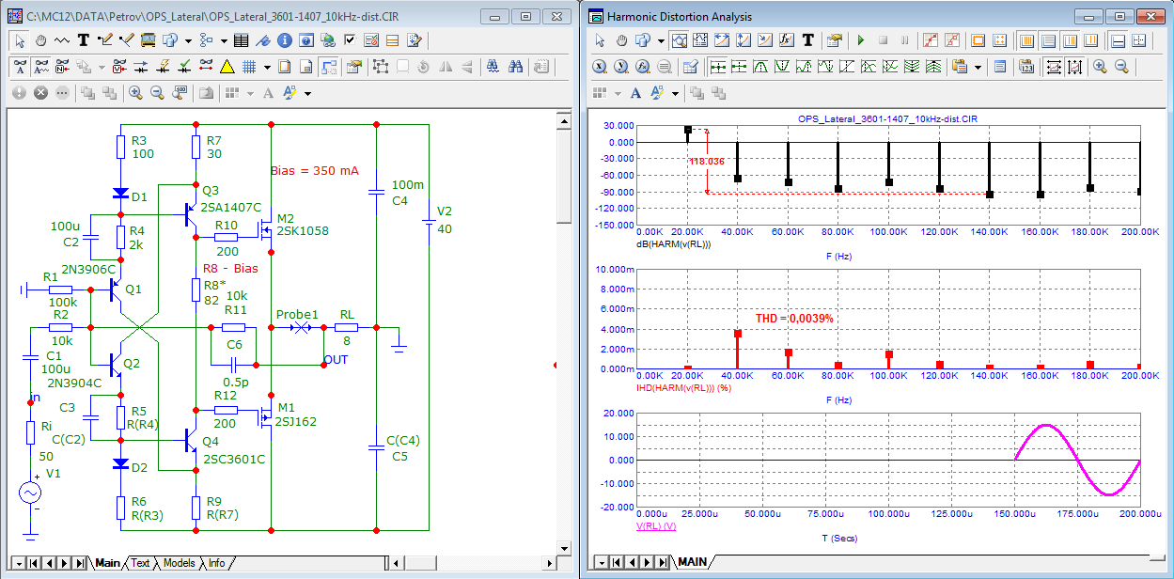Switch to the Text tab in schematic
Viewport: 1174px width, 579px height.
click(140, 563)
